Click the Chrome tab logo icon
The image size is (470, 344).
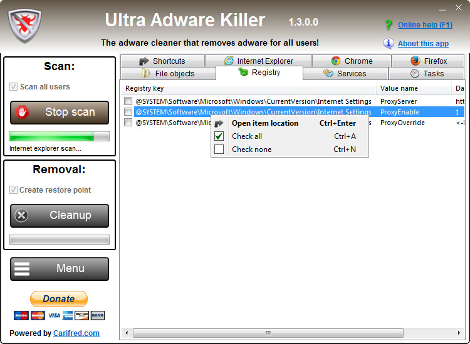(x=336, y=61)
